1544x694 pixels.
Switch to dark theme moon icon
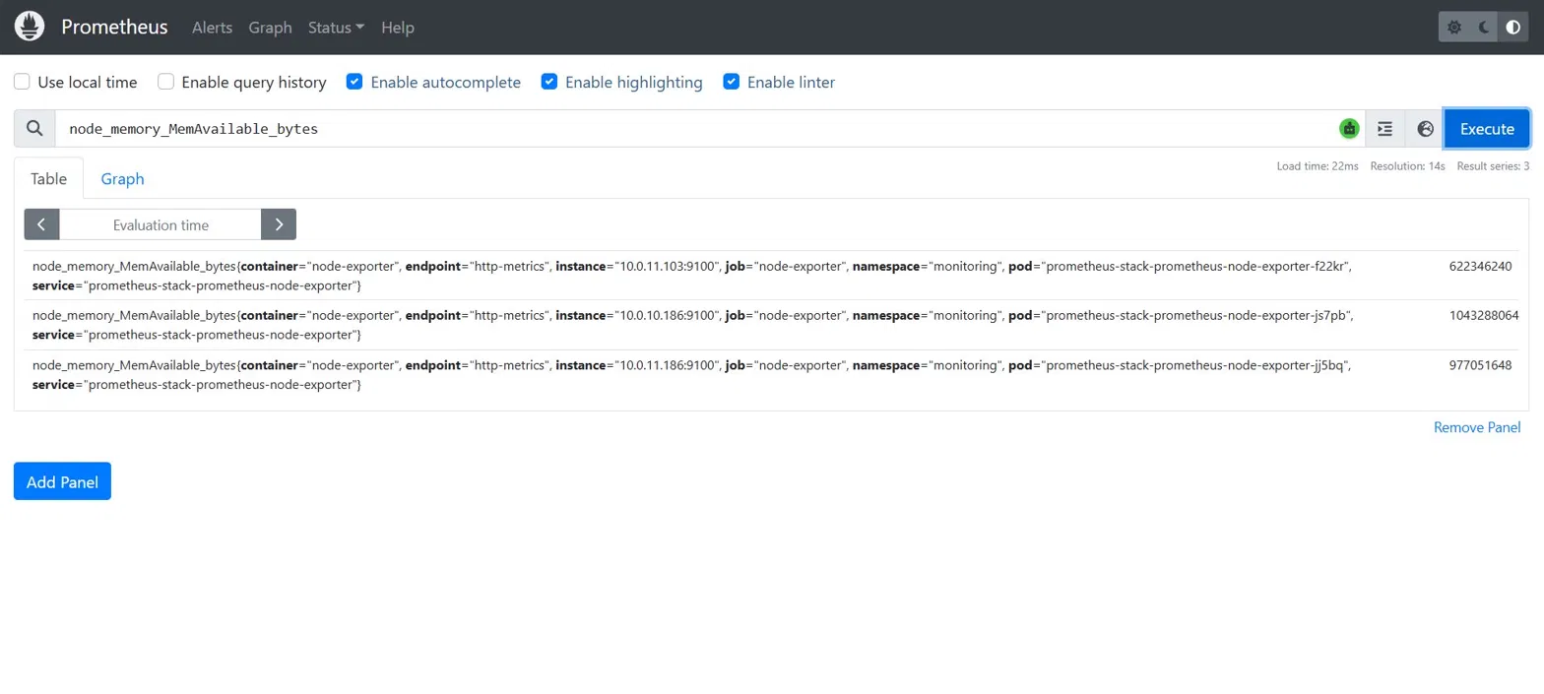coord(1484,28)
